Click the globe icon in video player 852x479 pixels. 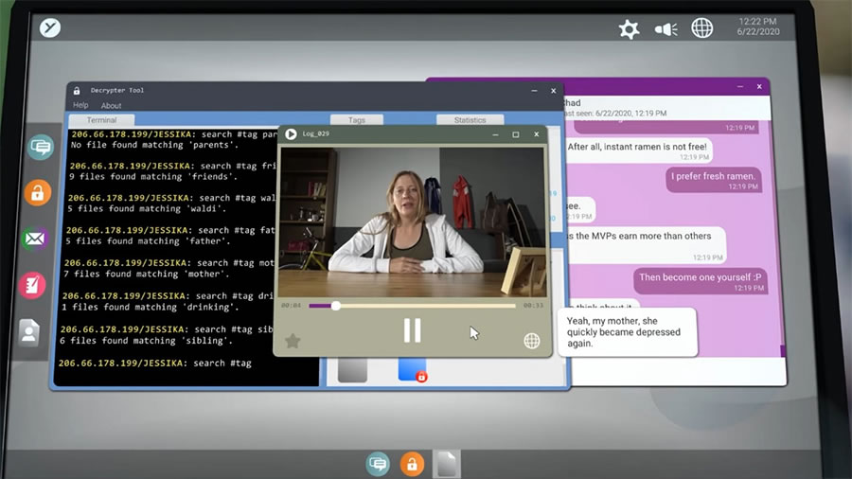[x=531, y=341]
